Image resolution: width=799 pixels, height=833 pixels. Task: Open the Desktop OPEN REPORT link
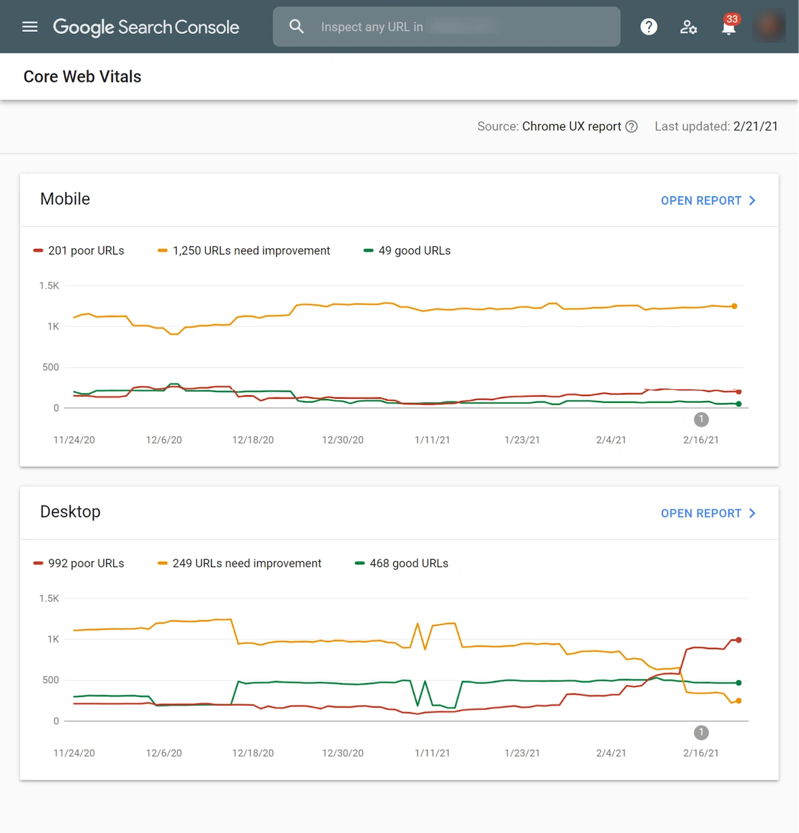click(x=700, y=513)
